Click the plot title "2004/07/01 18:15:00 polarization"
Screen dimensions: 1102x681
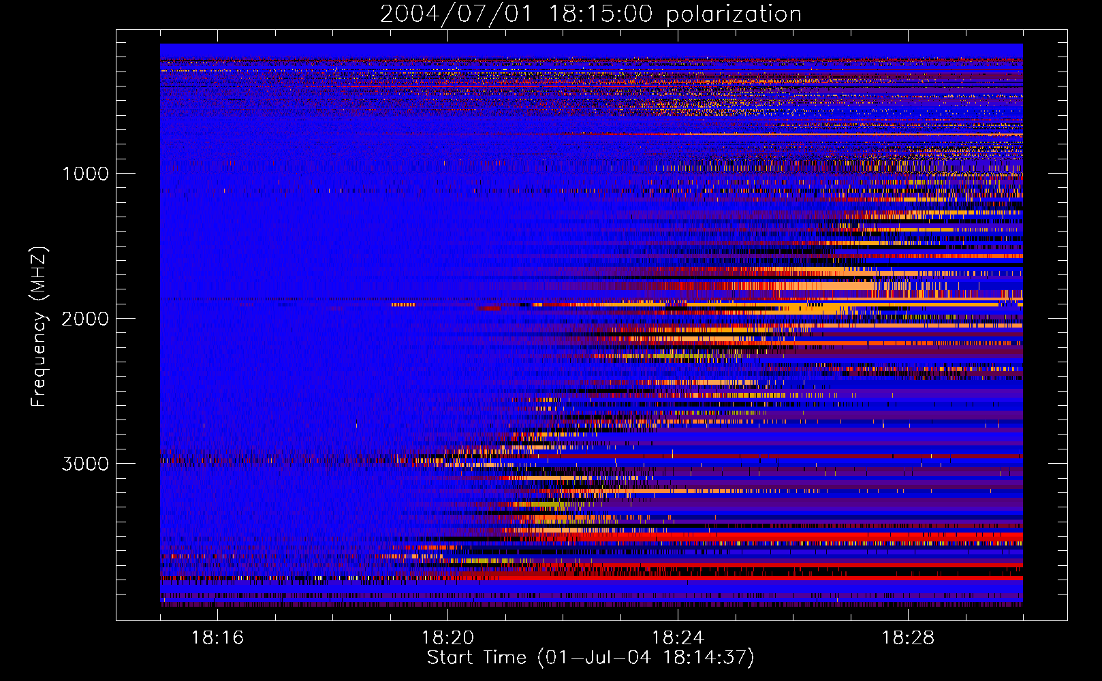tap(591, 14)
